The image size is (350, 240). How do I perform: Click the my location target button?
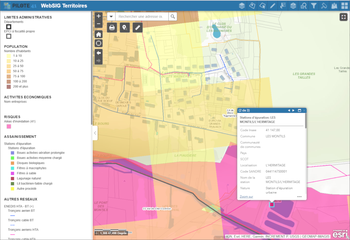click(x=99, y=43)
